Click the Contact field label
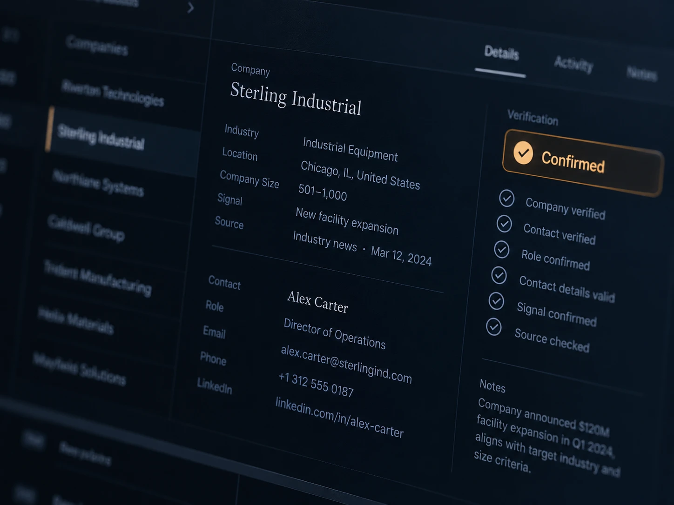Screen dimensions: 674x505 (x=224, y=283)
